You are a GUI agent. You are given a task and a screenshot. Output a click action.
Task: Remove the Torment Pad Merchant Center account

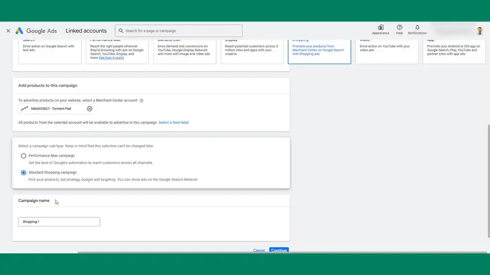89,109
